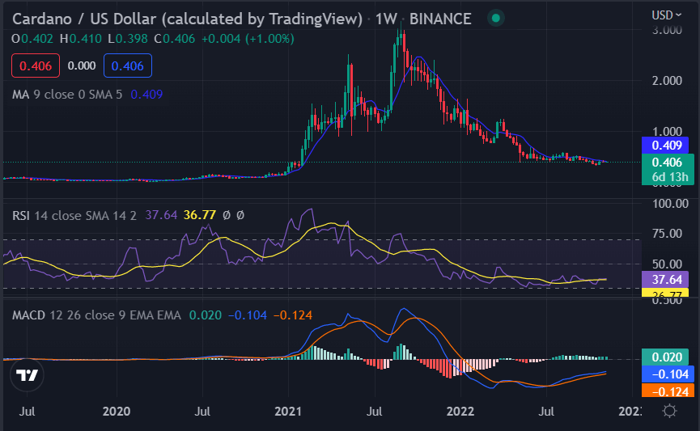Screen dimensions: 700x431
Task: Click the blue 0.406 buy price box
Action: [128, 65]
